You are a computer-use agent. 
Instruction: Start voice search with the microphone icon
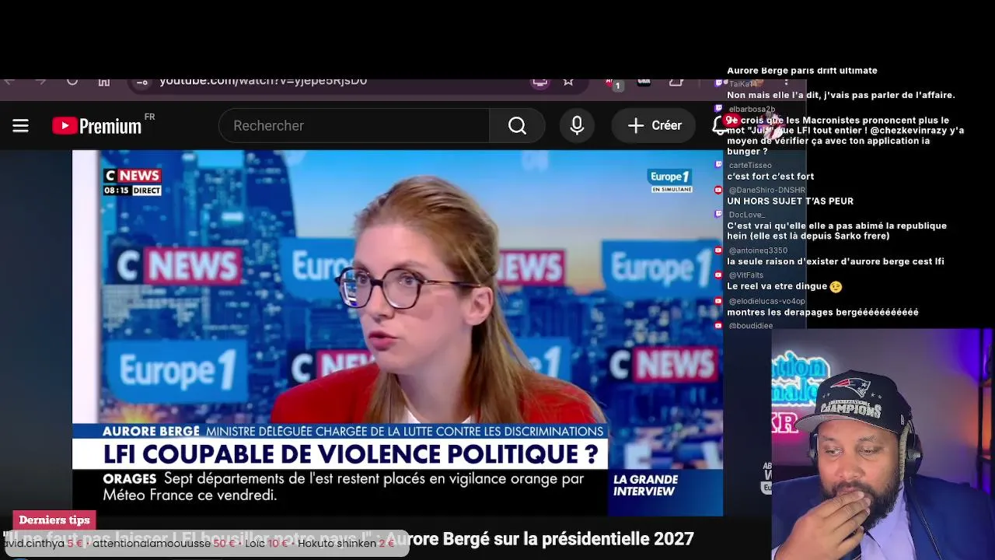(577, 125)
